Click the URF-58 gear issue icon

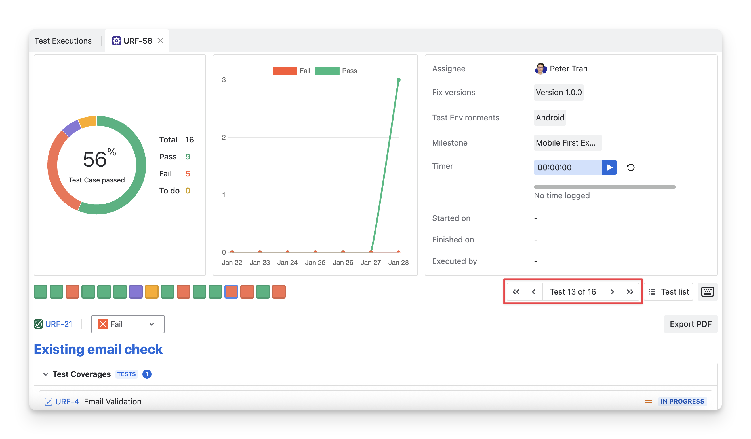click(116, 41)
